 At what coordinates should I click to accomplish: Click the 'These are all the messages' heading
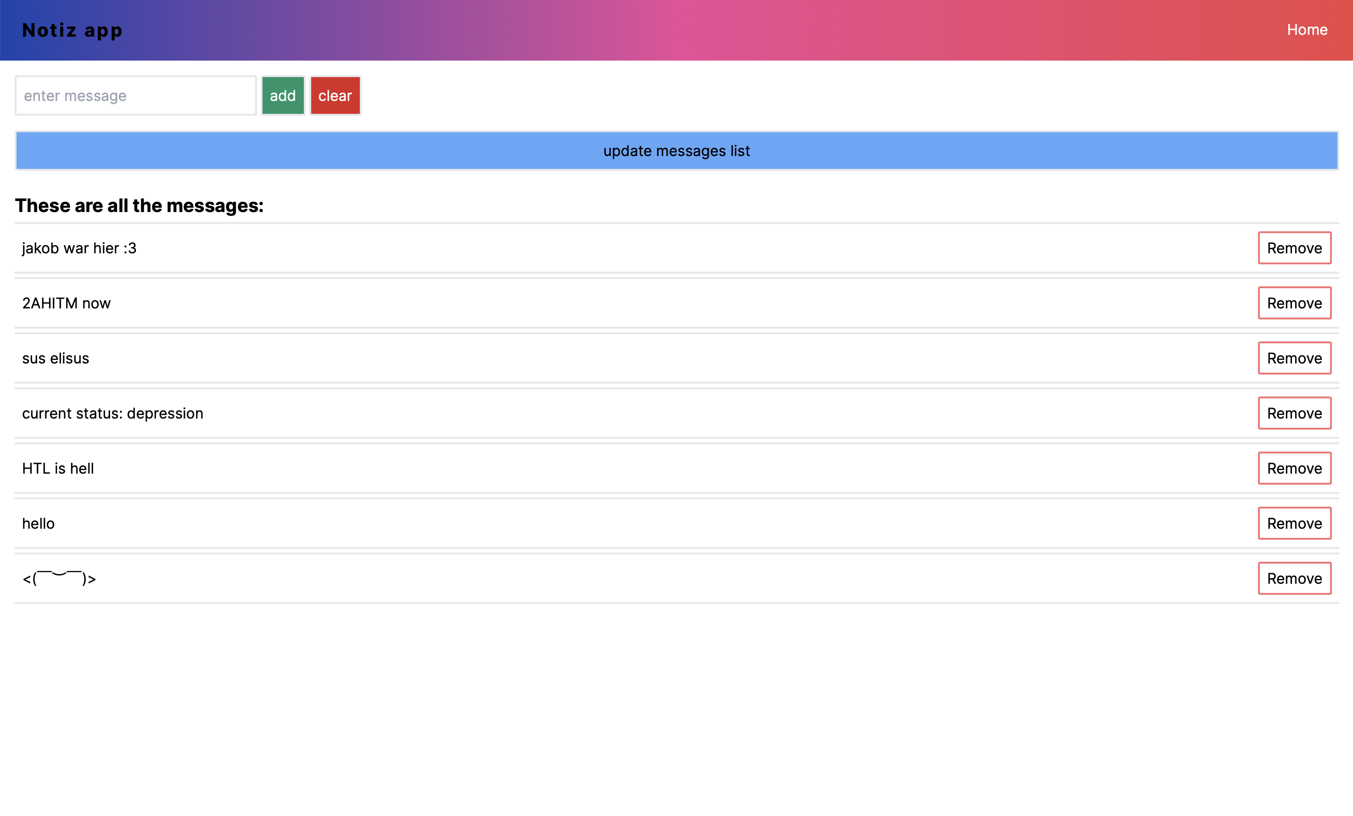point(139,205)
